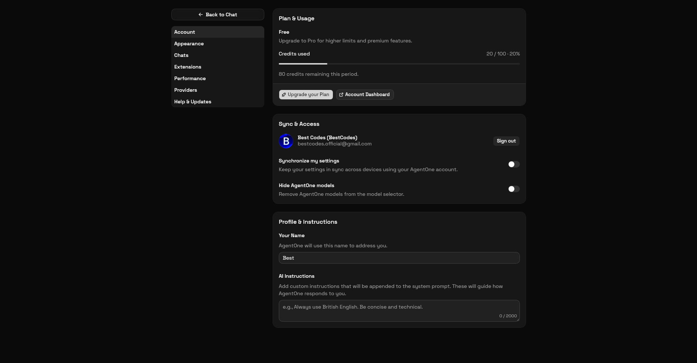
Task: Turn on Hide AgentOne models switch
Action: pos(514,189)
